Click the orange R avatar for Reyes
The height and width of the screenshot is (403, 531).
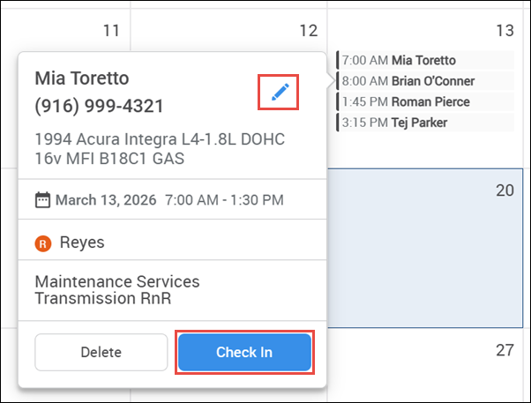coord(43,243)
